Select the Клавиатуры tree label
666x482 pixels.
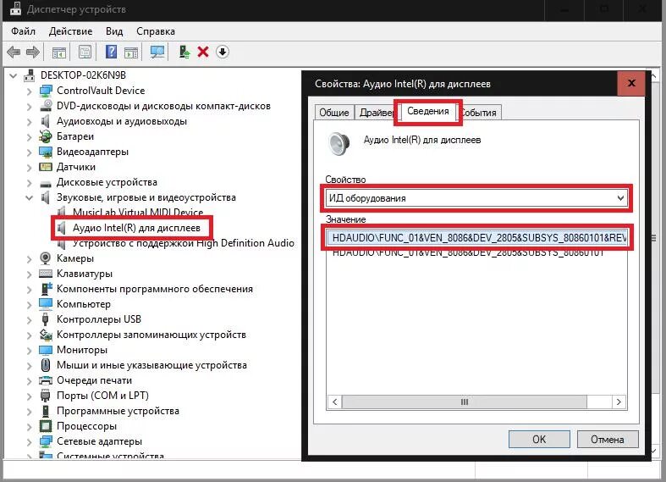tap(85, 274)
